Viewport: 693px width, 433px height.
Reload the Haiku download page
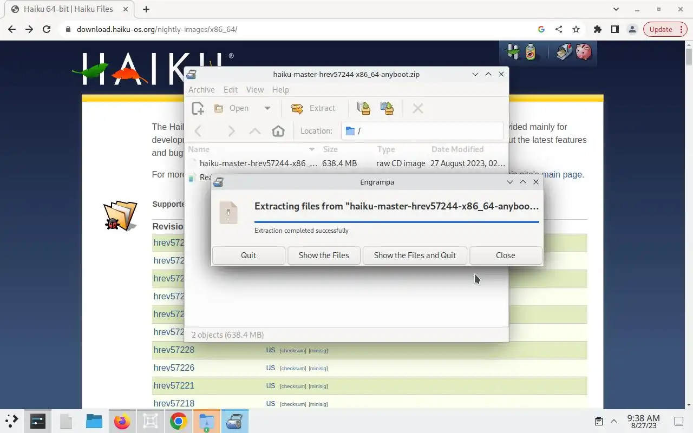[47, 29]
